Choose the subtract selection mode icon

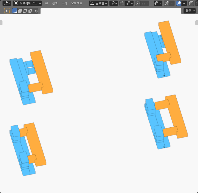click(x=25, y=11)
